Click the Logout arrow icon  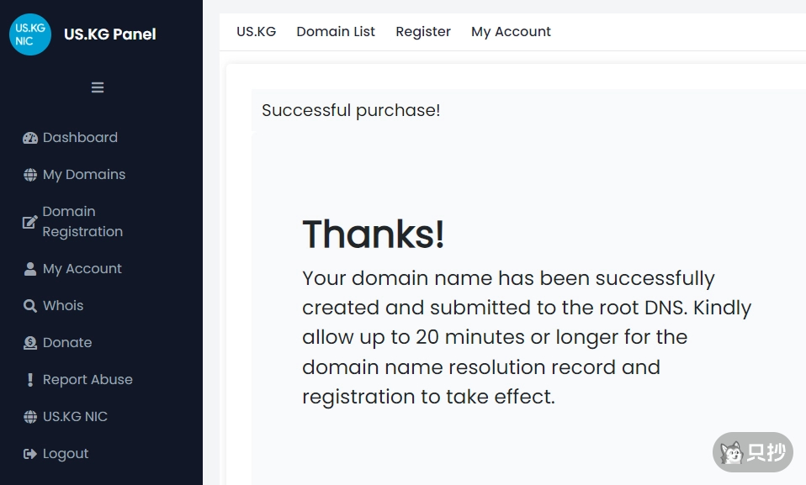(x=30, y=454)
